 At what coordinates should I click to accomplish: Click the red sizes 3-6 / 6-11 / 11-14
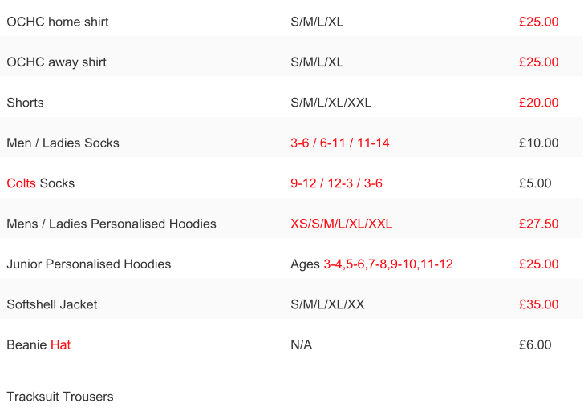coord(339,143)
